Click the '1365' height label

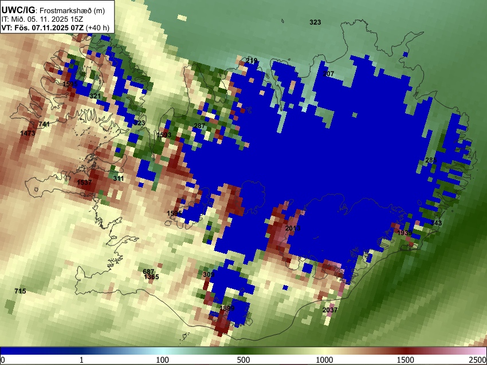(152, 277)
